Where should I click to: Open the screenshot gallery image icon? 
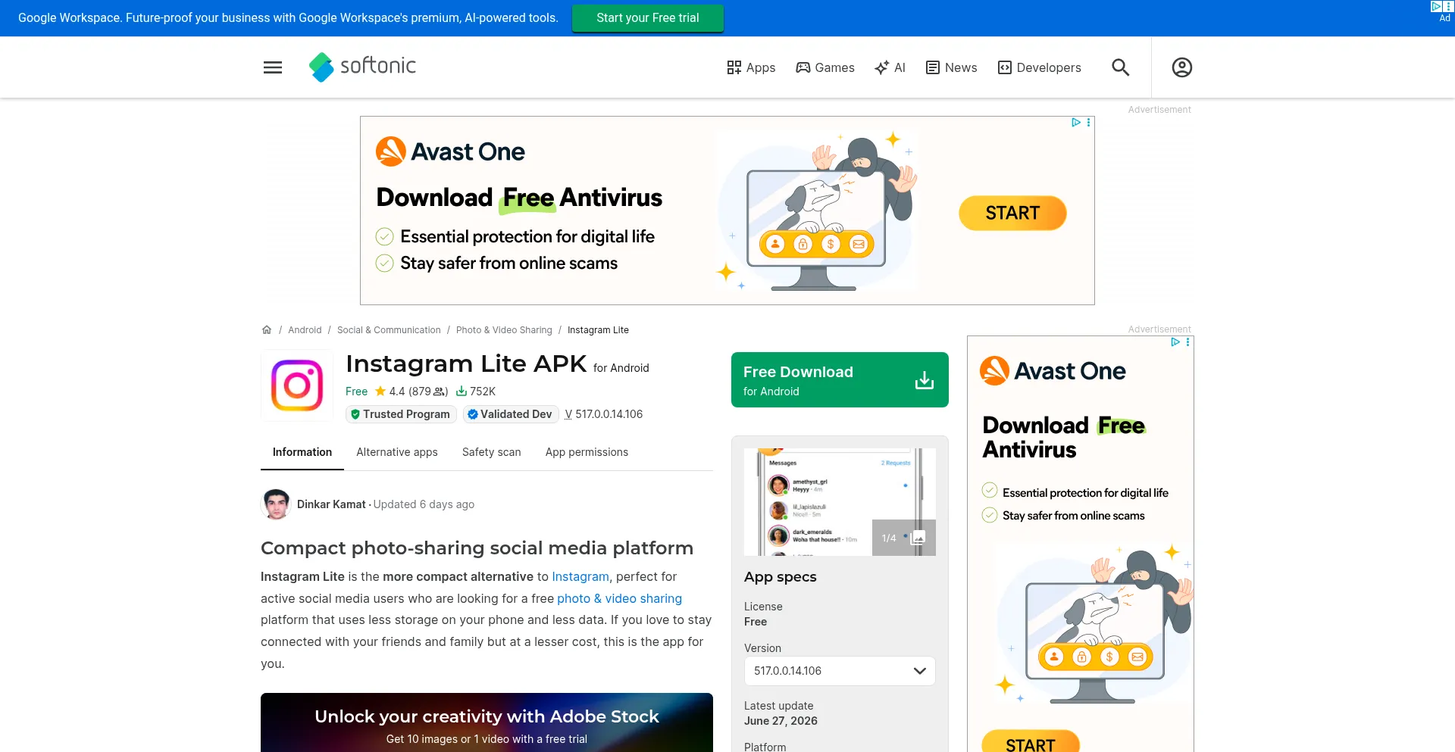pyautogui.click(x=918, y=538)
